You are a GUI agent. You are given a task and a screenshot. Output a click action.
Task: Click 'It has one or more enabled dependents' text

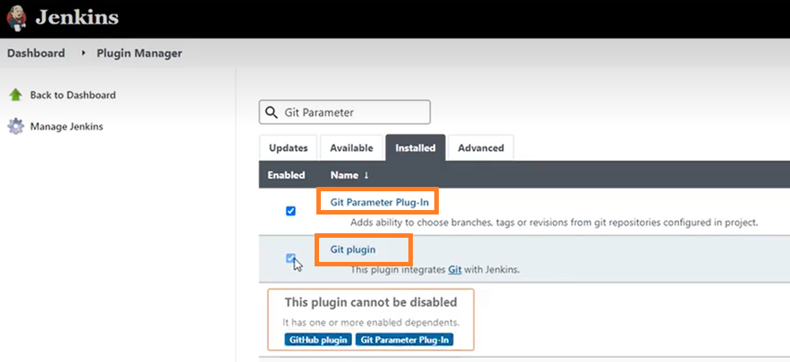371,323
